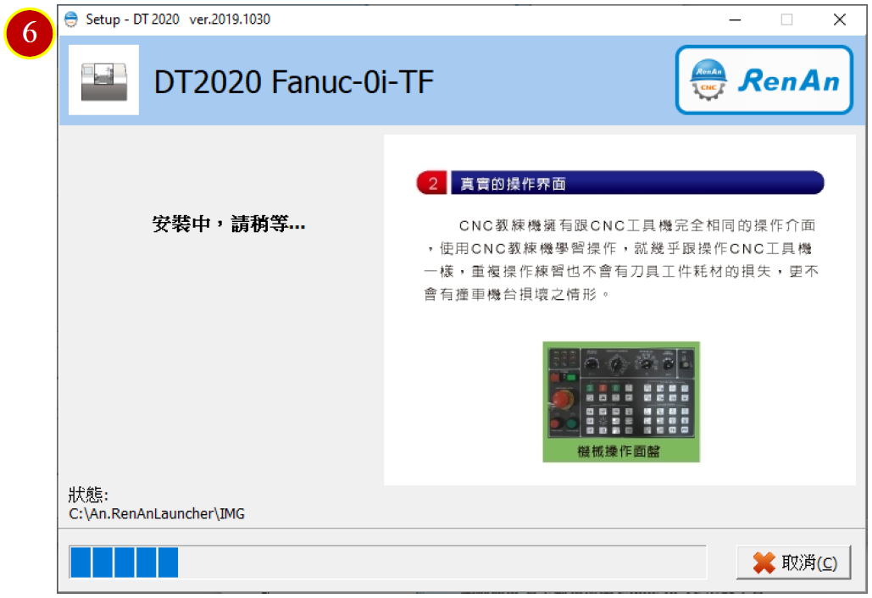Click the lathe machine icon in header
872x598 pixels.
(104, 80)
